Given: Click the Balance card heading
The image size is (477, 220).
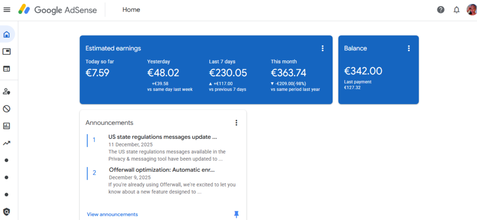Looking at the screenshot, I should click(355, 48).
